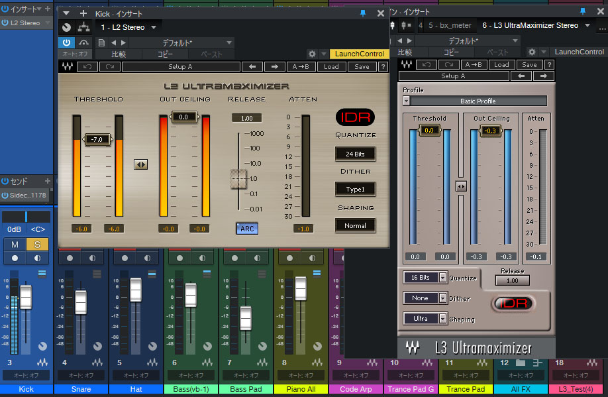Click undo arrow in the left Waves toolbar
Image resolution: width=608 pixels, height=397 pixels.
pyautogui.click(x=86, y=66)
